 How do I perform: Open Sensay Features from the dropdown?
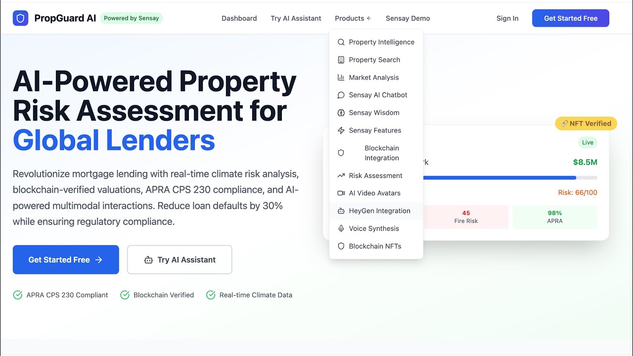[x=376, y=131]
